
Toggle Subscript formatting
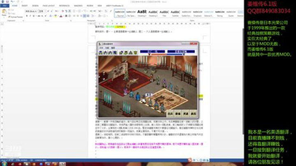click(42, 16)
